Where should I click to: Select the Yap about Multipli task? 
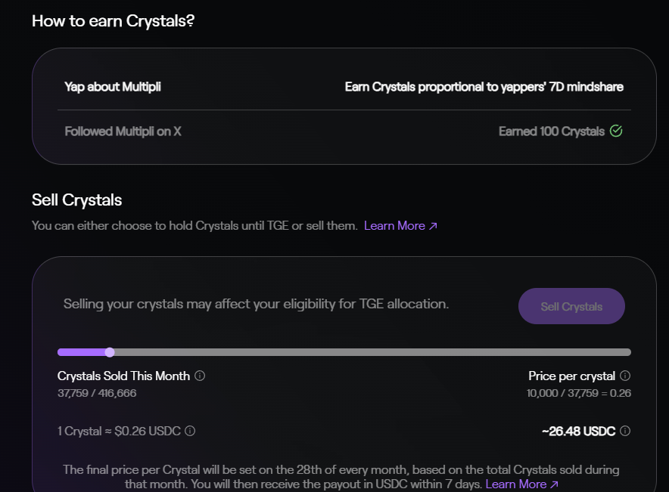[113, 87]
